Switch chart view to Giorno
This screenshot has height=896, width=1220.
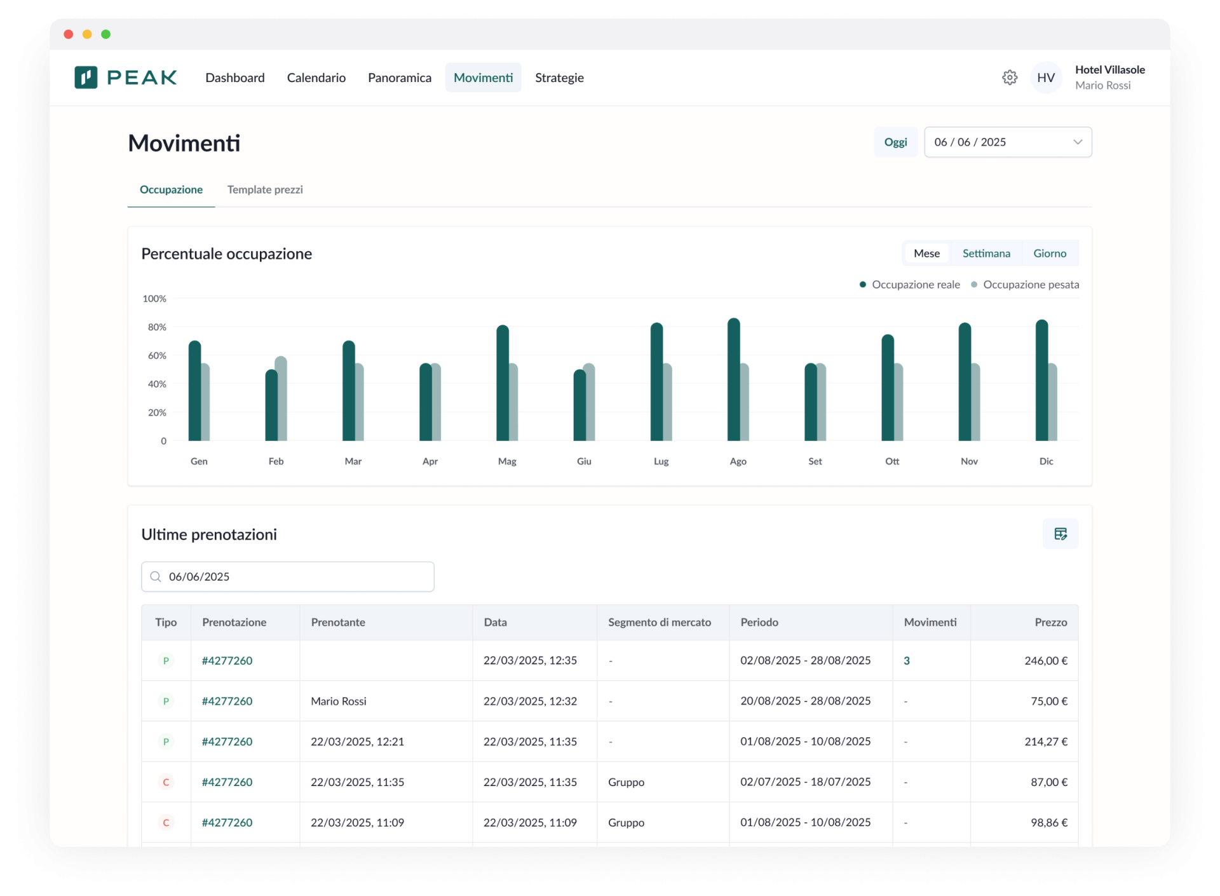click(x=1049, y=254)
